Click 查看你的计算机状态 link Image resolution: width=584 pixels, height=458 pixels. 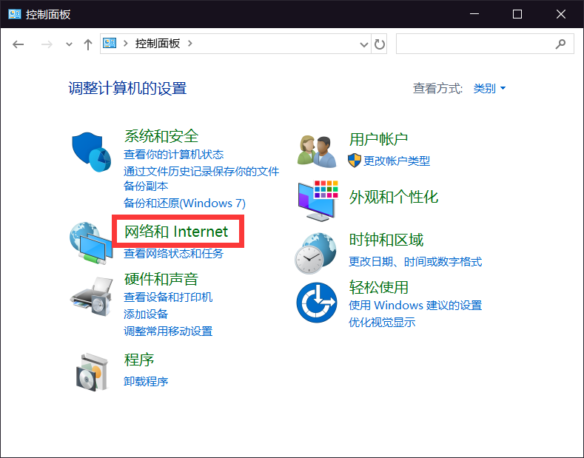(173, 154)
